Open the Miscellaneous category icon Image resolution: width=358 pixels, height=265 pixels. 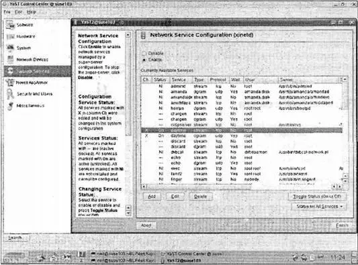click(11, 106)
